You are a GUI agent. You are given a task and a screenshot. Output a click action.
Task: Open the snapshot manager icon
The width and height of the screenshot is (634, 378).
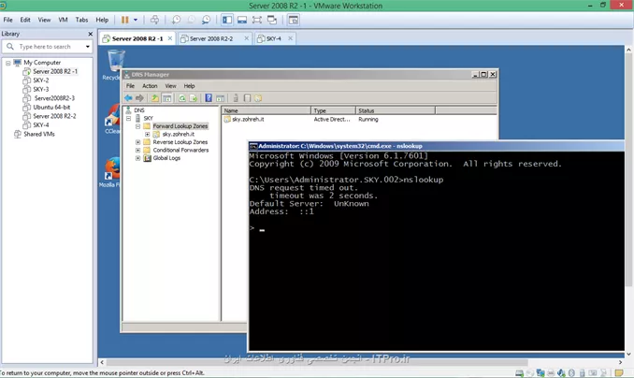[x=207, y=20]
